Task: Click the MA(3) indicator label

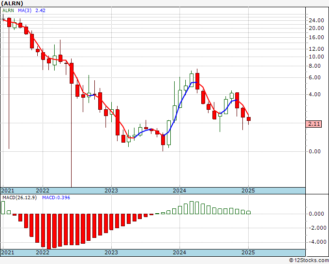Action: point(25,11)
